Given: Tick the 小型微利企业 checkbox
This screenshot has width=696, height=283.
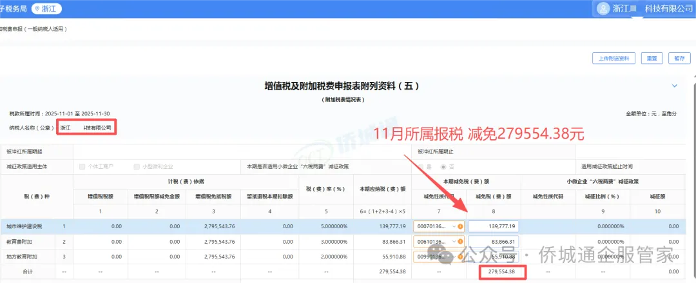Looking at the screenshot, I should (136, 166).
